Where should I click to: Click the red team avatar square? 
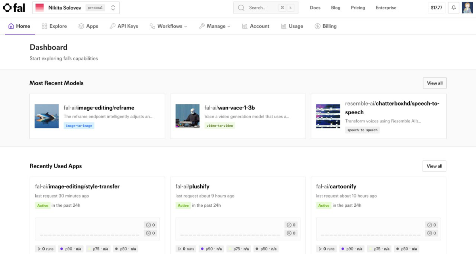[40, 8]
